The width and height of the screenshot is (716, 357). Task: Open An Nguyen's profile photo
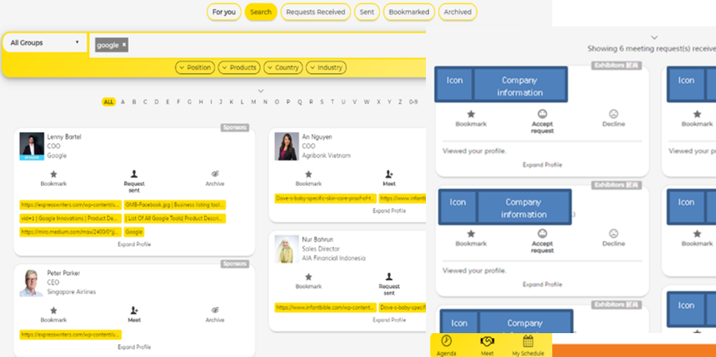(x=287, y=146)
